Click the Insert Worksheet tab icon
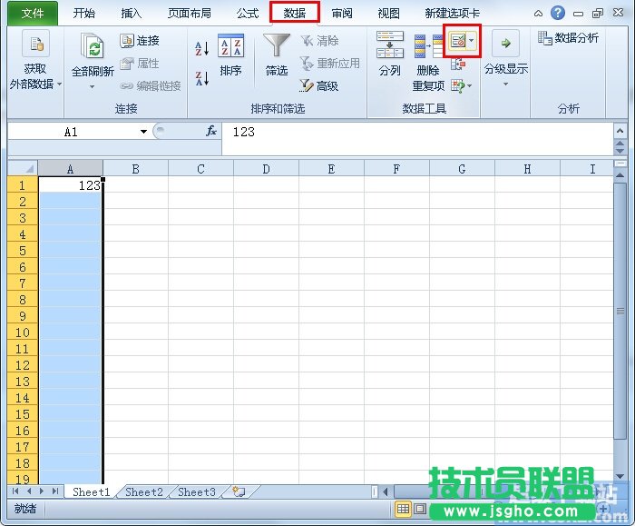The height and width of the screenshot is (526, 635). pos(239,492)
